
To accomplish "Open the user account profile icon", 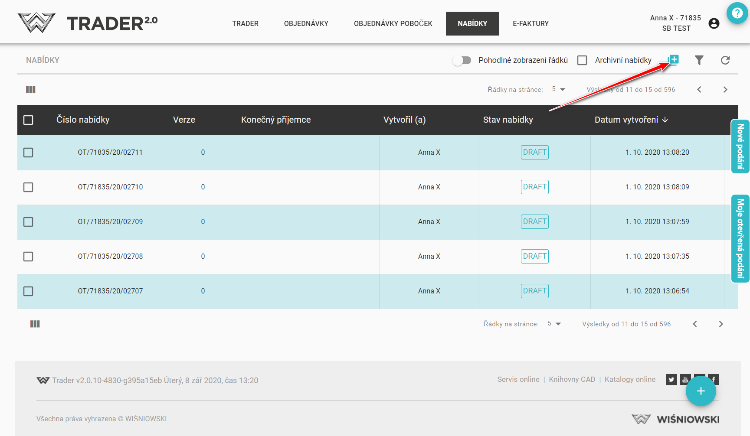I will [714, 23].
